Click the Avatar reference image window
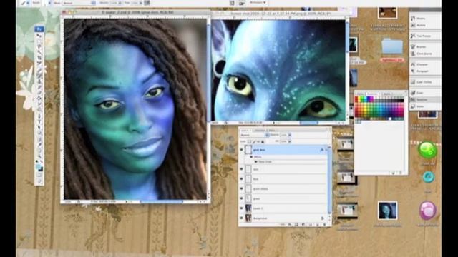The height and width of the screenshot is (257, 458). (x=278, y=70)
